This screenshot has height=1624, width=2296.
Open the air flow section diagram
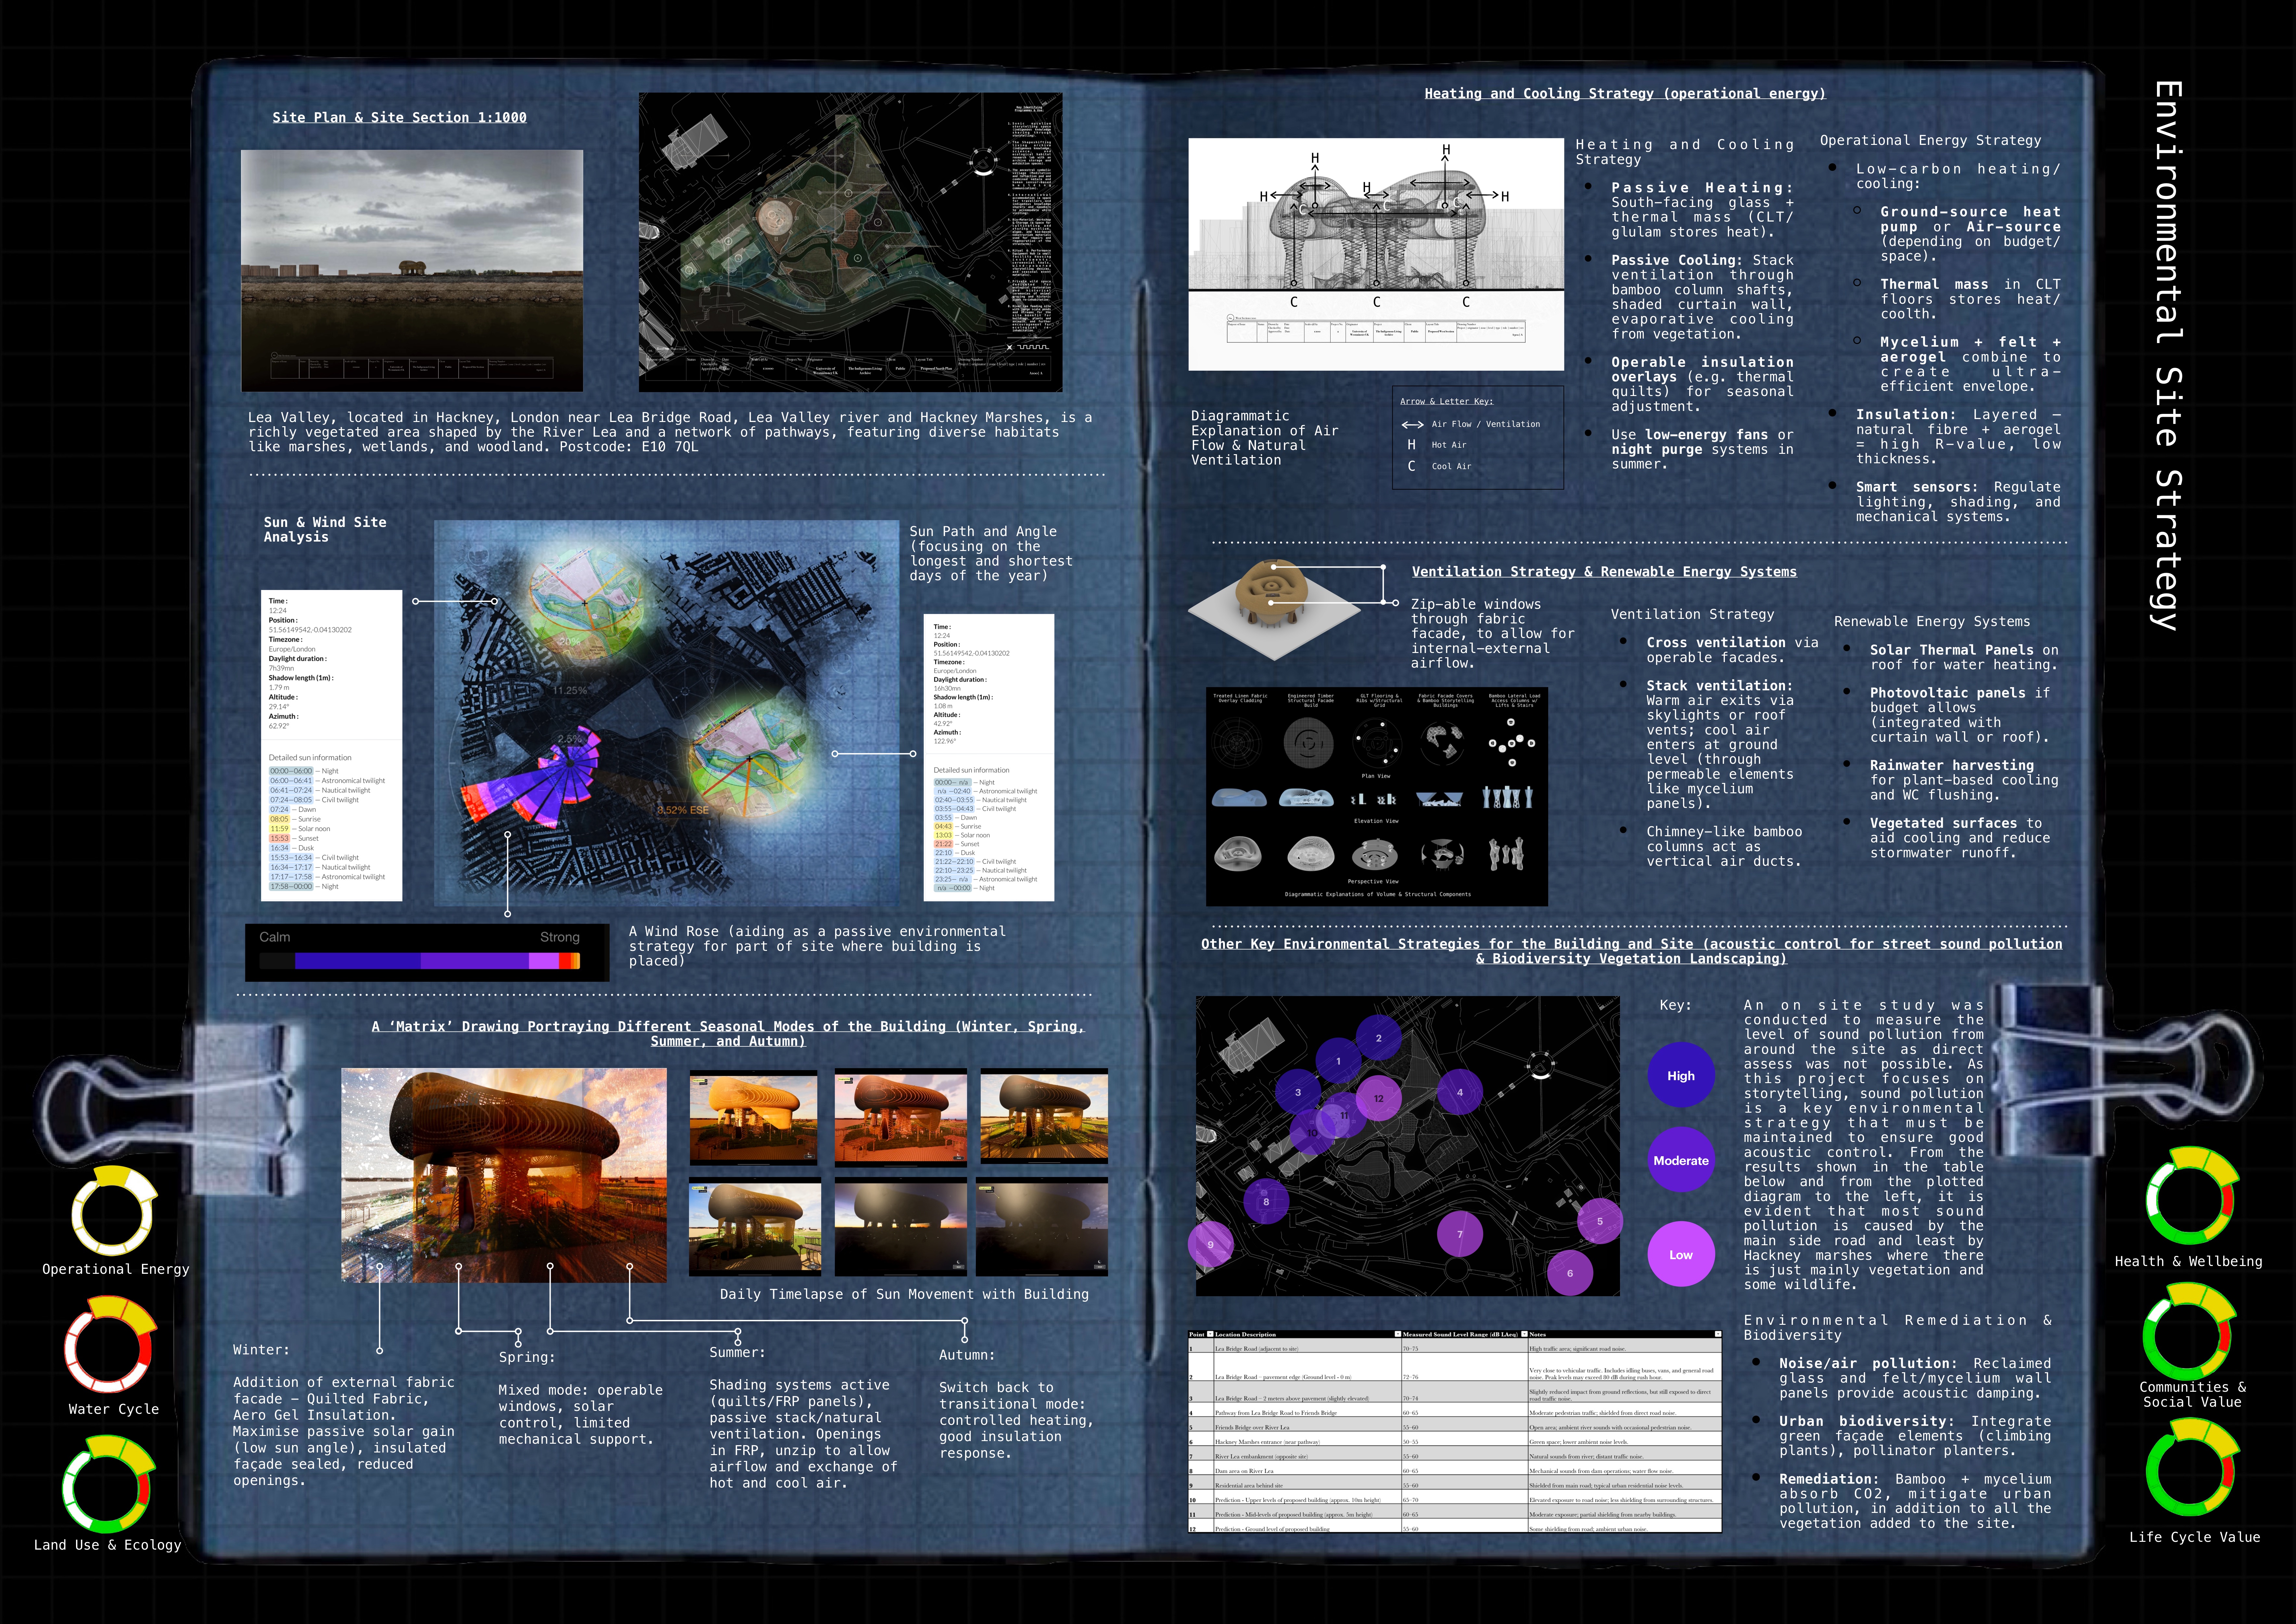coord(1376,254)
